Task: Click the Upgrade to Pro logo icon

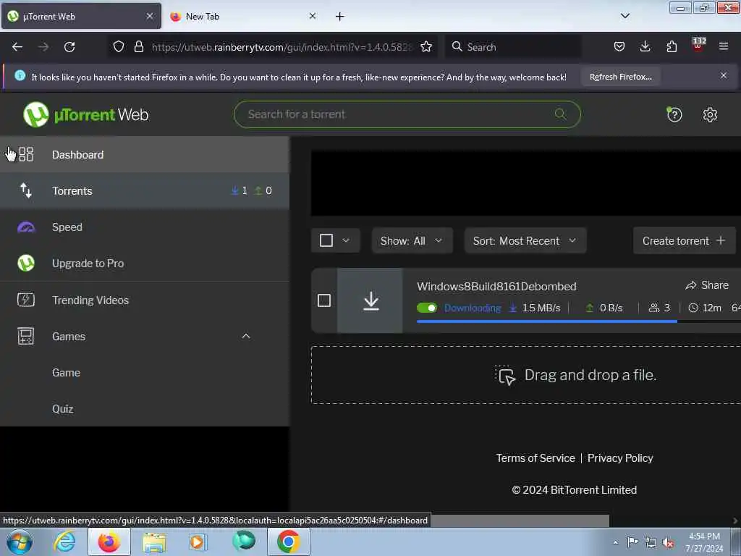Action: pos(26,264)
